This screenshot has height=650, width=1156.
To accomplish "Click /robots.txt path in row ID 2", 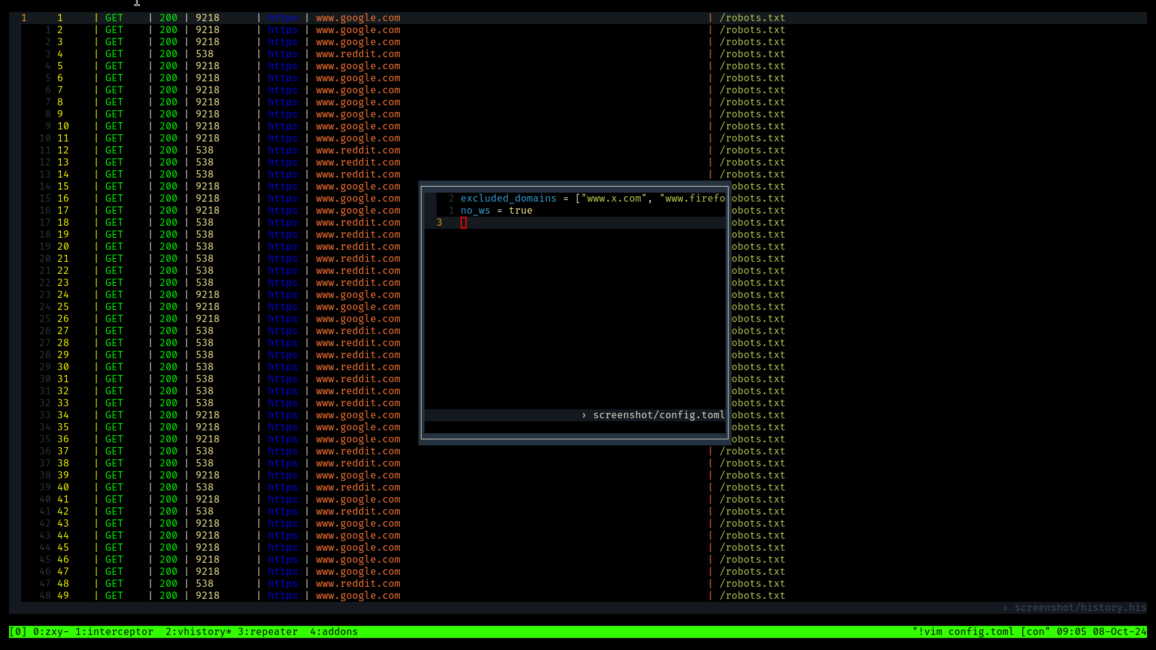I will point(752,29).
